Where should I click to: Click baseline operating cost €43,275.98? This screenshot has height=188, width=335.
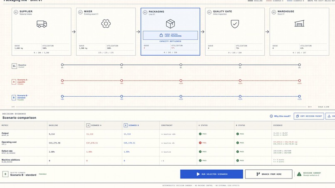(54, 143)
